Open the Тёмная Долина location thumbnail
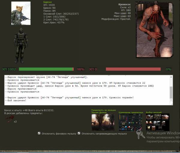Image resolution: width=180 pixels, height=153 pixels. click(x=103, y=122)
